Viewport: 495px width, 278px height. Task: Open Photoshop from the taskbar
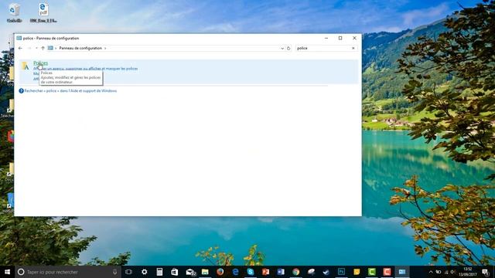[342, 272]
